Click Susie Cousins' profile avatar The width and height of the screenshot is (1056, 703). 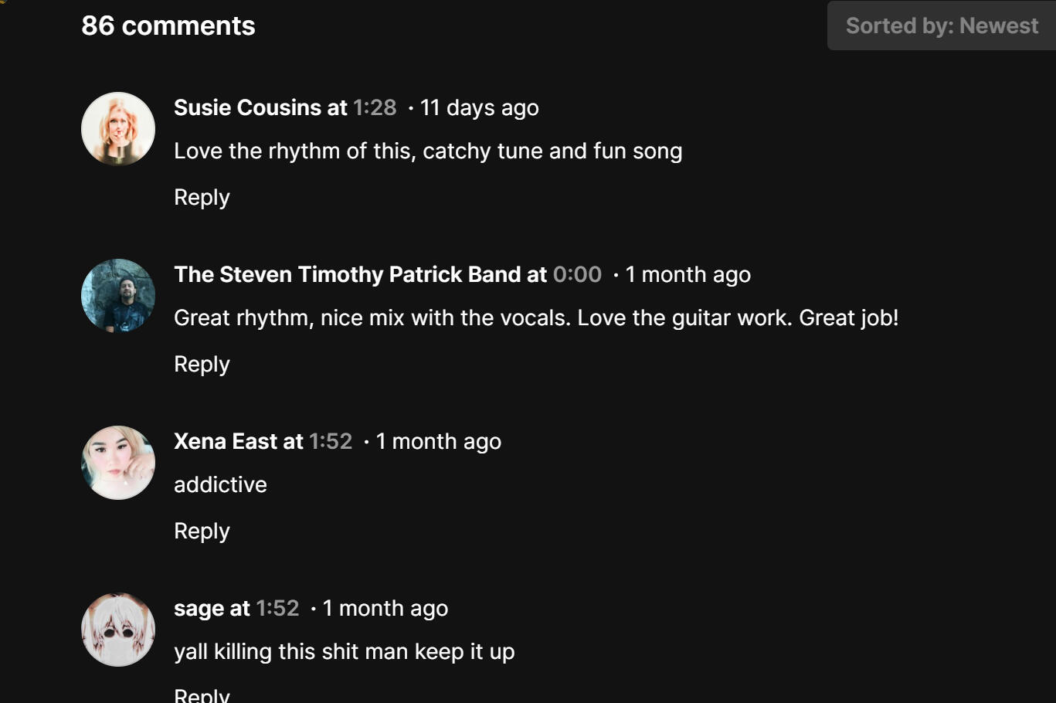coord(118,129)
